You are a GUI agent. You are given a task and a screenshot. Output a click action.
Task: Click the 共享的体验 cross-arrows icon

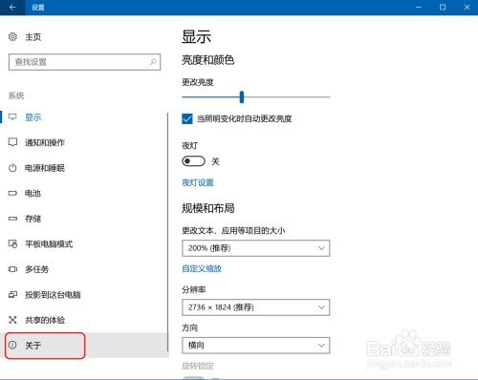coord(12,320)
